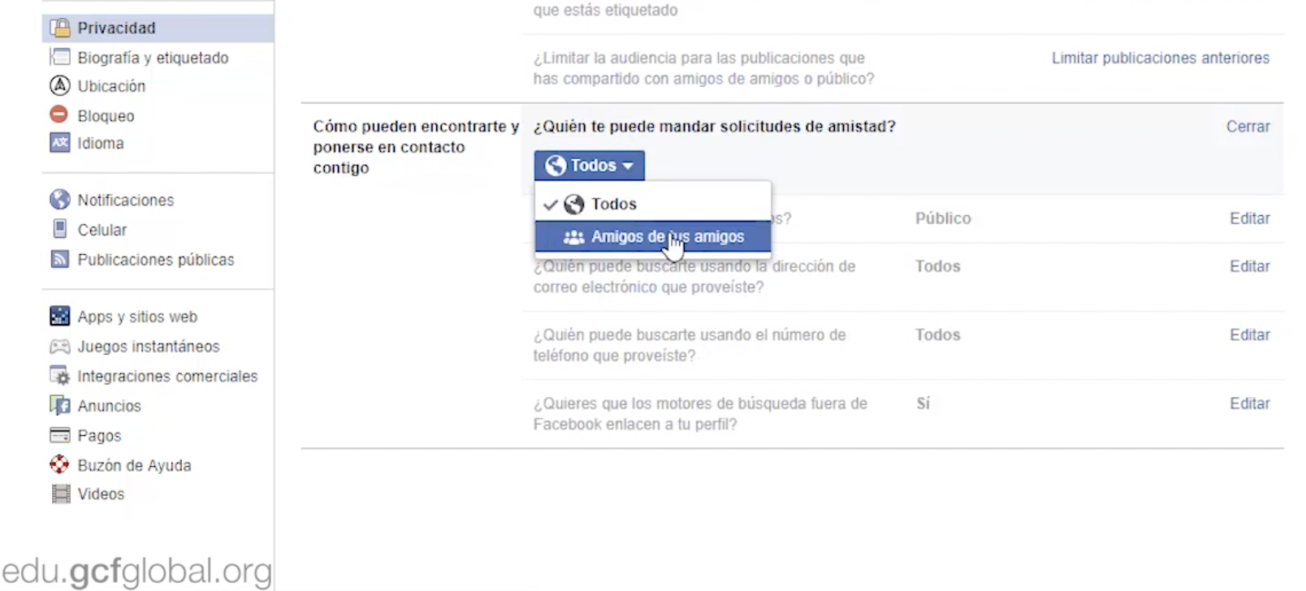Click the Notificaciones globe icon
Viewport: 1306px width, 591px height.
[x=60, y=199]
